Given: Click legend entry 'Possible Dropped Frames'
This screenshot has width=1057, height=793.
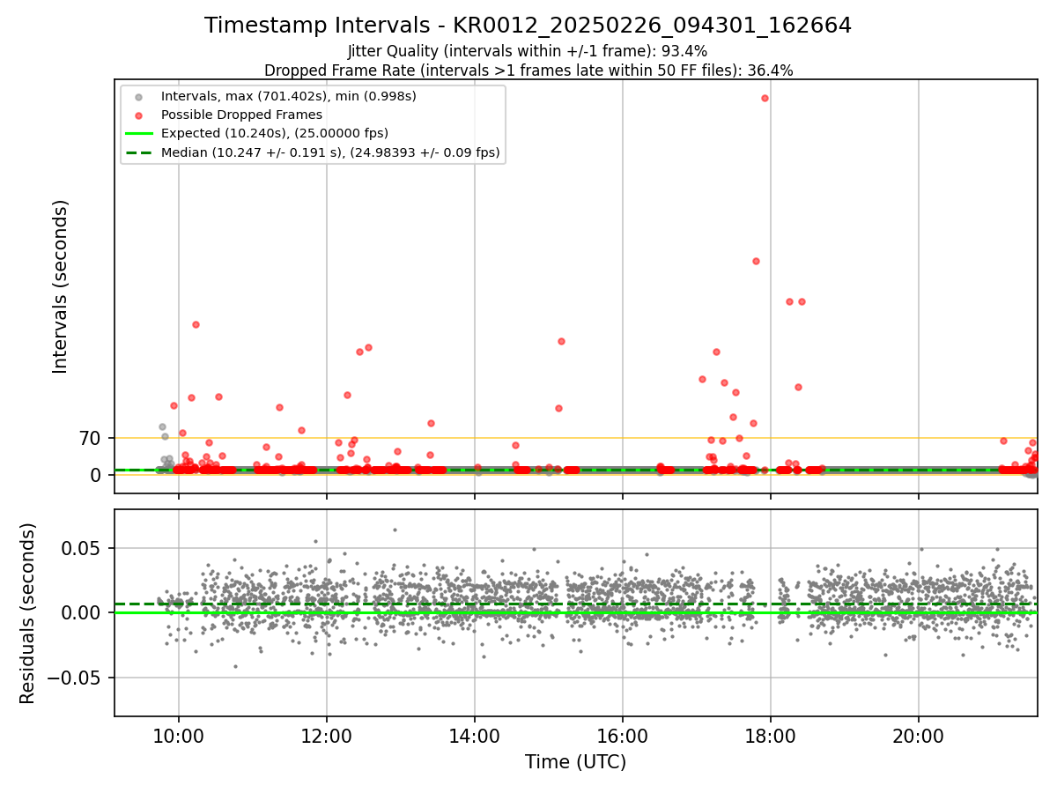Looking at the screenshot, I should click(241, 115).
